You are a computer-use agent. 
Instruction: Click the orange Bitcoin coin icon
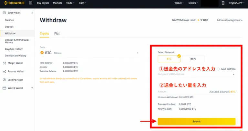pos(42,53)
